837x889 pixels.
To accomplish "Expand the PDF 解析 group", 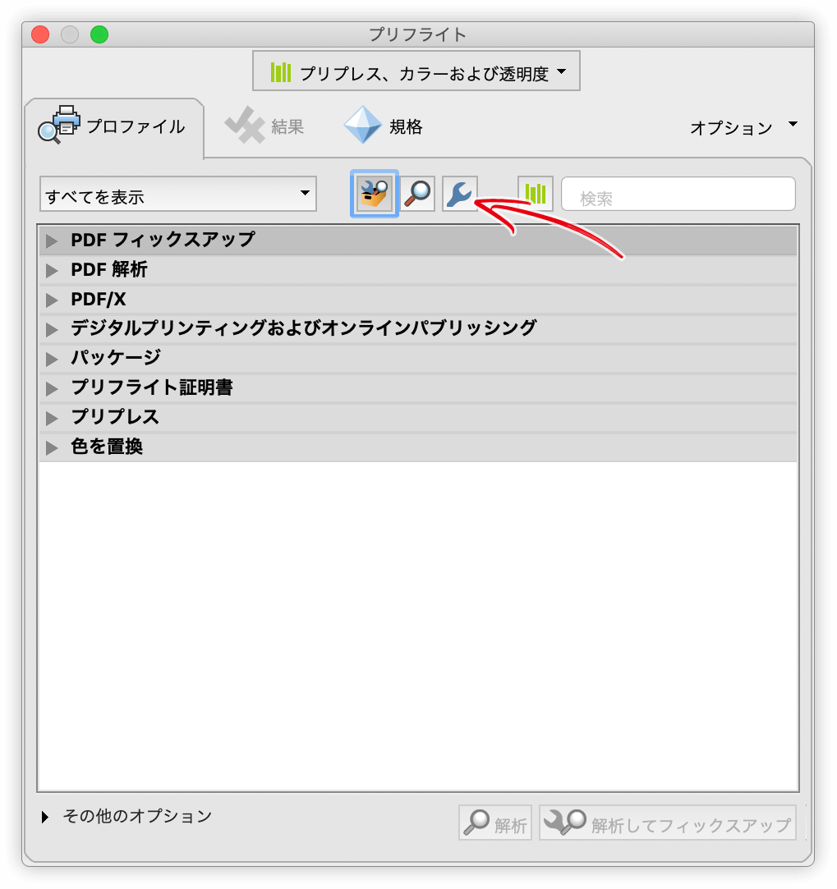I will (52, 270).
